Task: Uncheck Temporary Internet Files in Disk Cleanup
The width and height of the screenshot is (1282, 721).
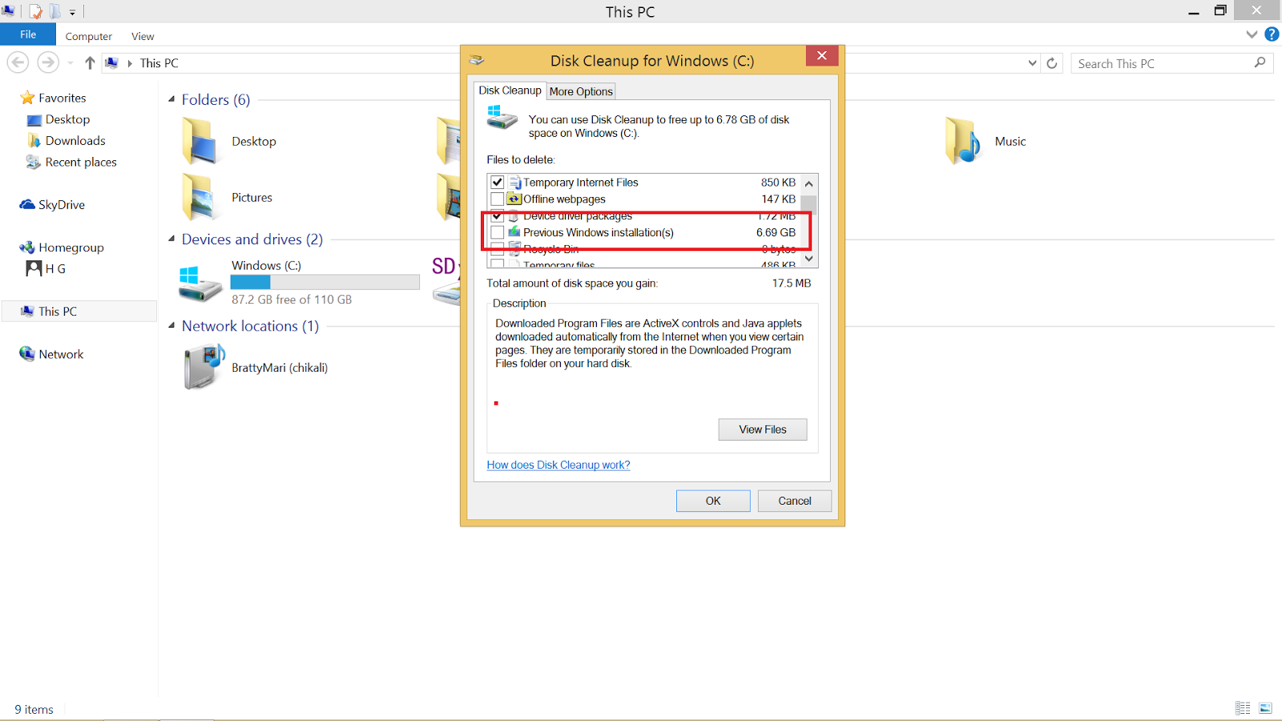Action: pyautogui.click(x=497, y=182)
